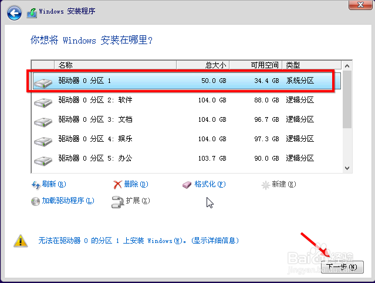
Task: Open 加载驱动程序(L) load driver link
Action: [x=68, y=201]
